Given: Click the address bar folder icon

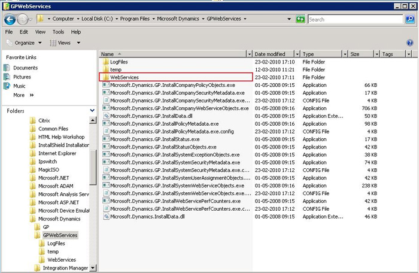Looking at the screenshot, I should coord(40,19).
